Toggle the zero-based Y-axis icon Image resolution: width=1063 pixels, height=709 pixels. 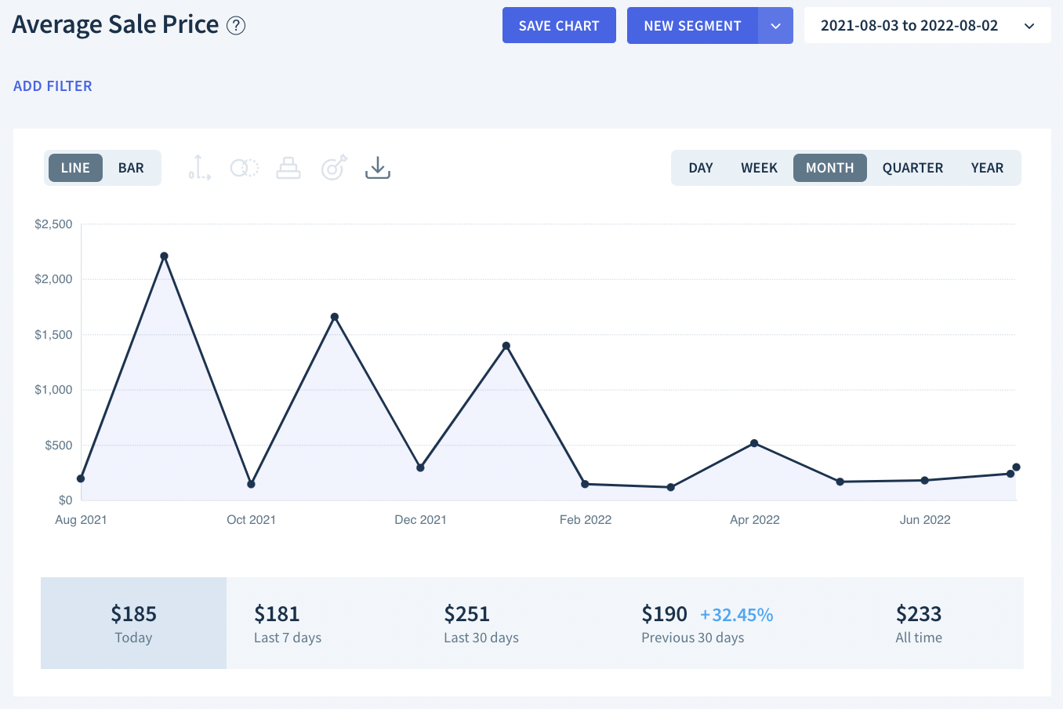(x=199, y=167)
